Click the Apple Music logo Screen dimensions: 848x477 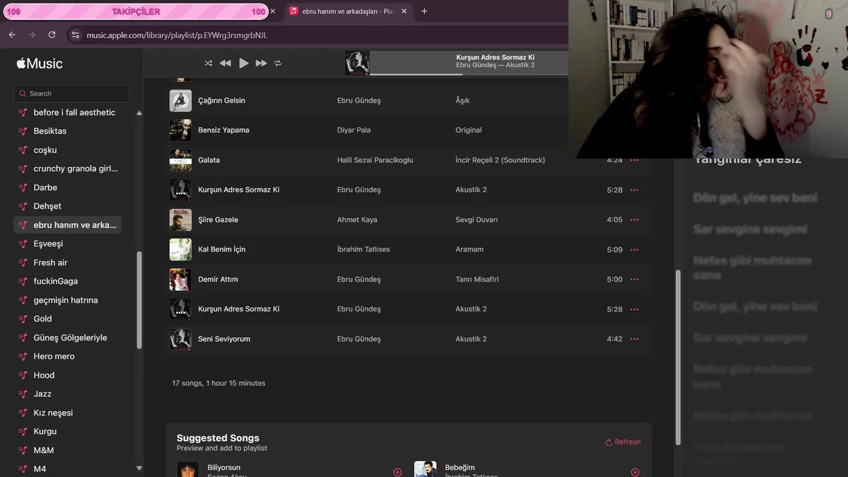(40, 64)
